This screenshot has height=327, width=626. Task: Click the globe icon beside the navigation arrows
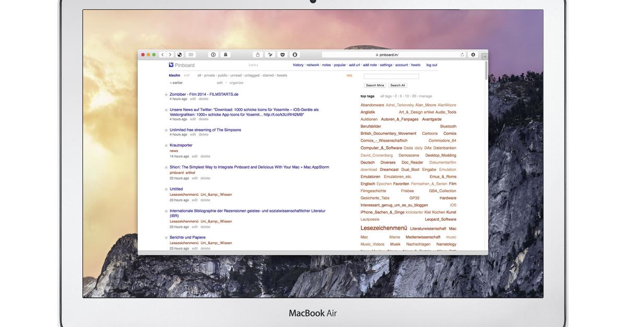(x=180, y=55)
